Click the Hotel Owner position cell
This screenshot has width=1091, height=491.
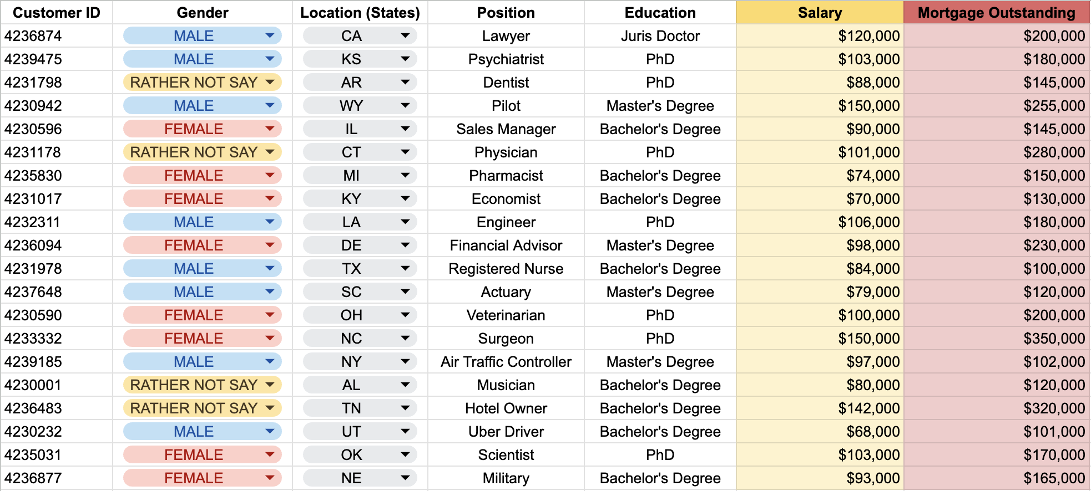506,408
